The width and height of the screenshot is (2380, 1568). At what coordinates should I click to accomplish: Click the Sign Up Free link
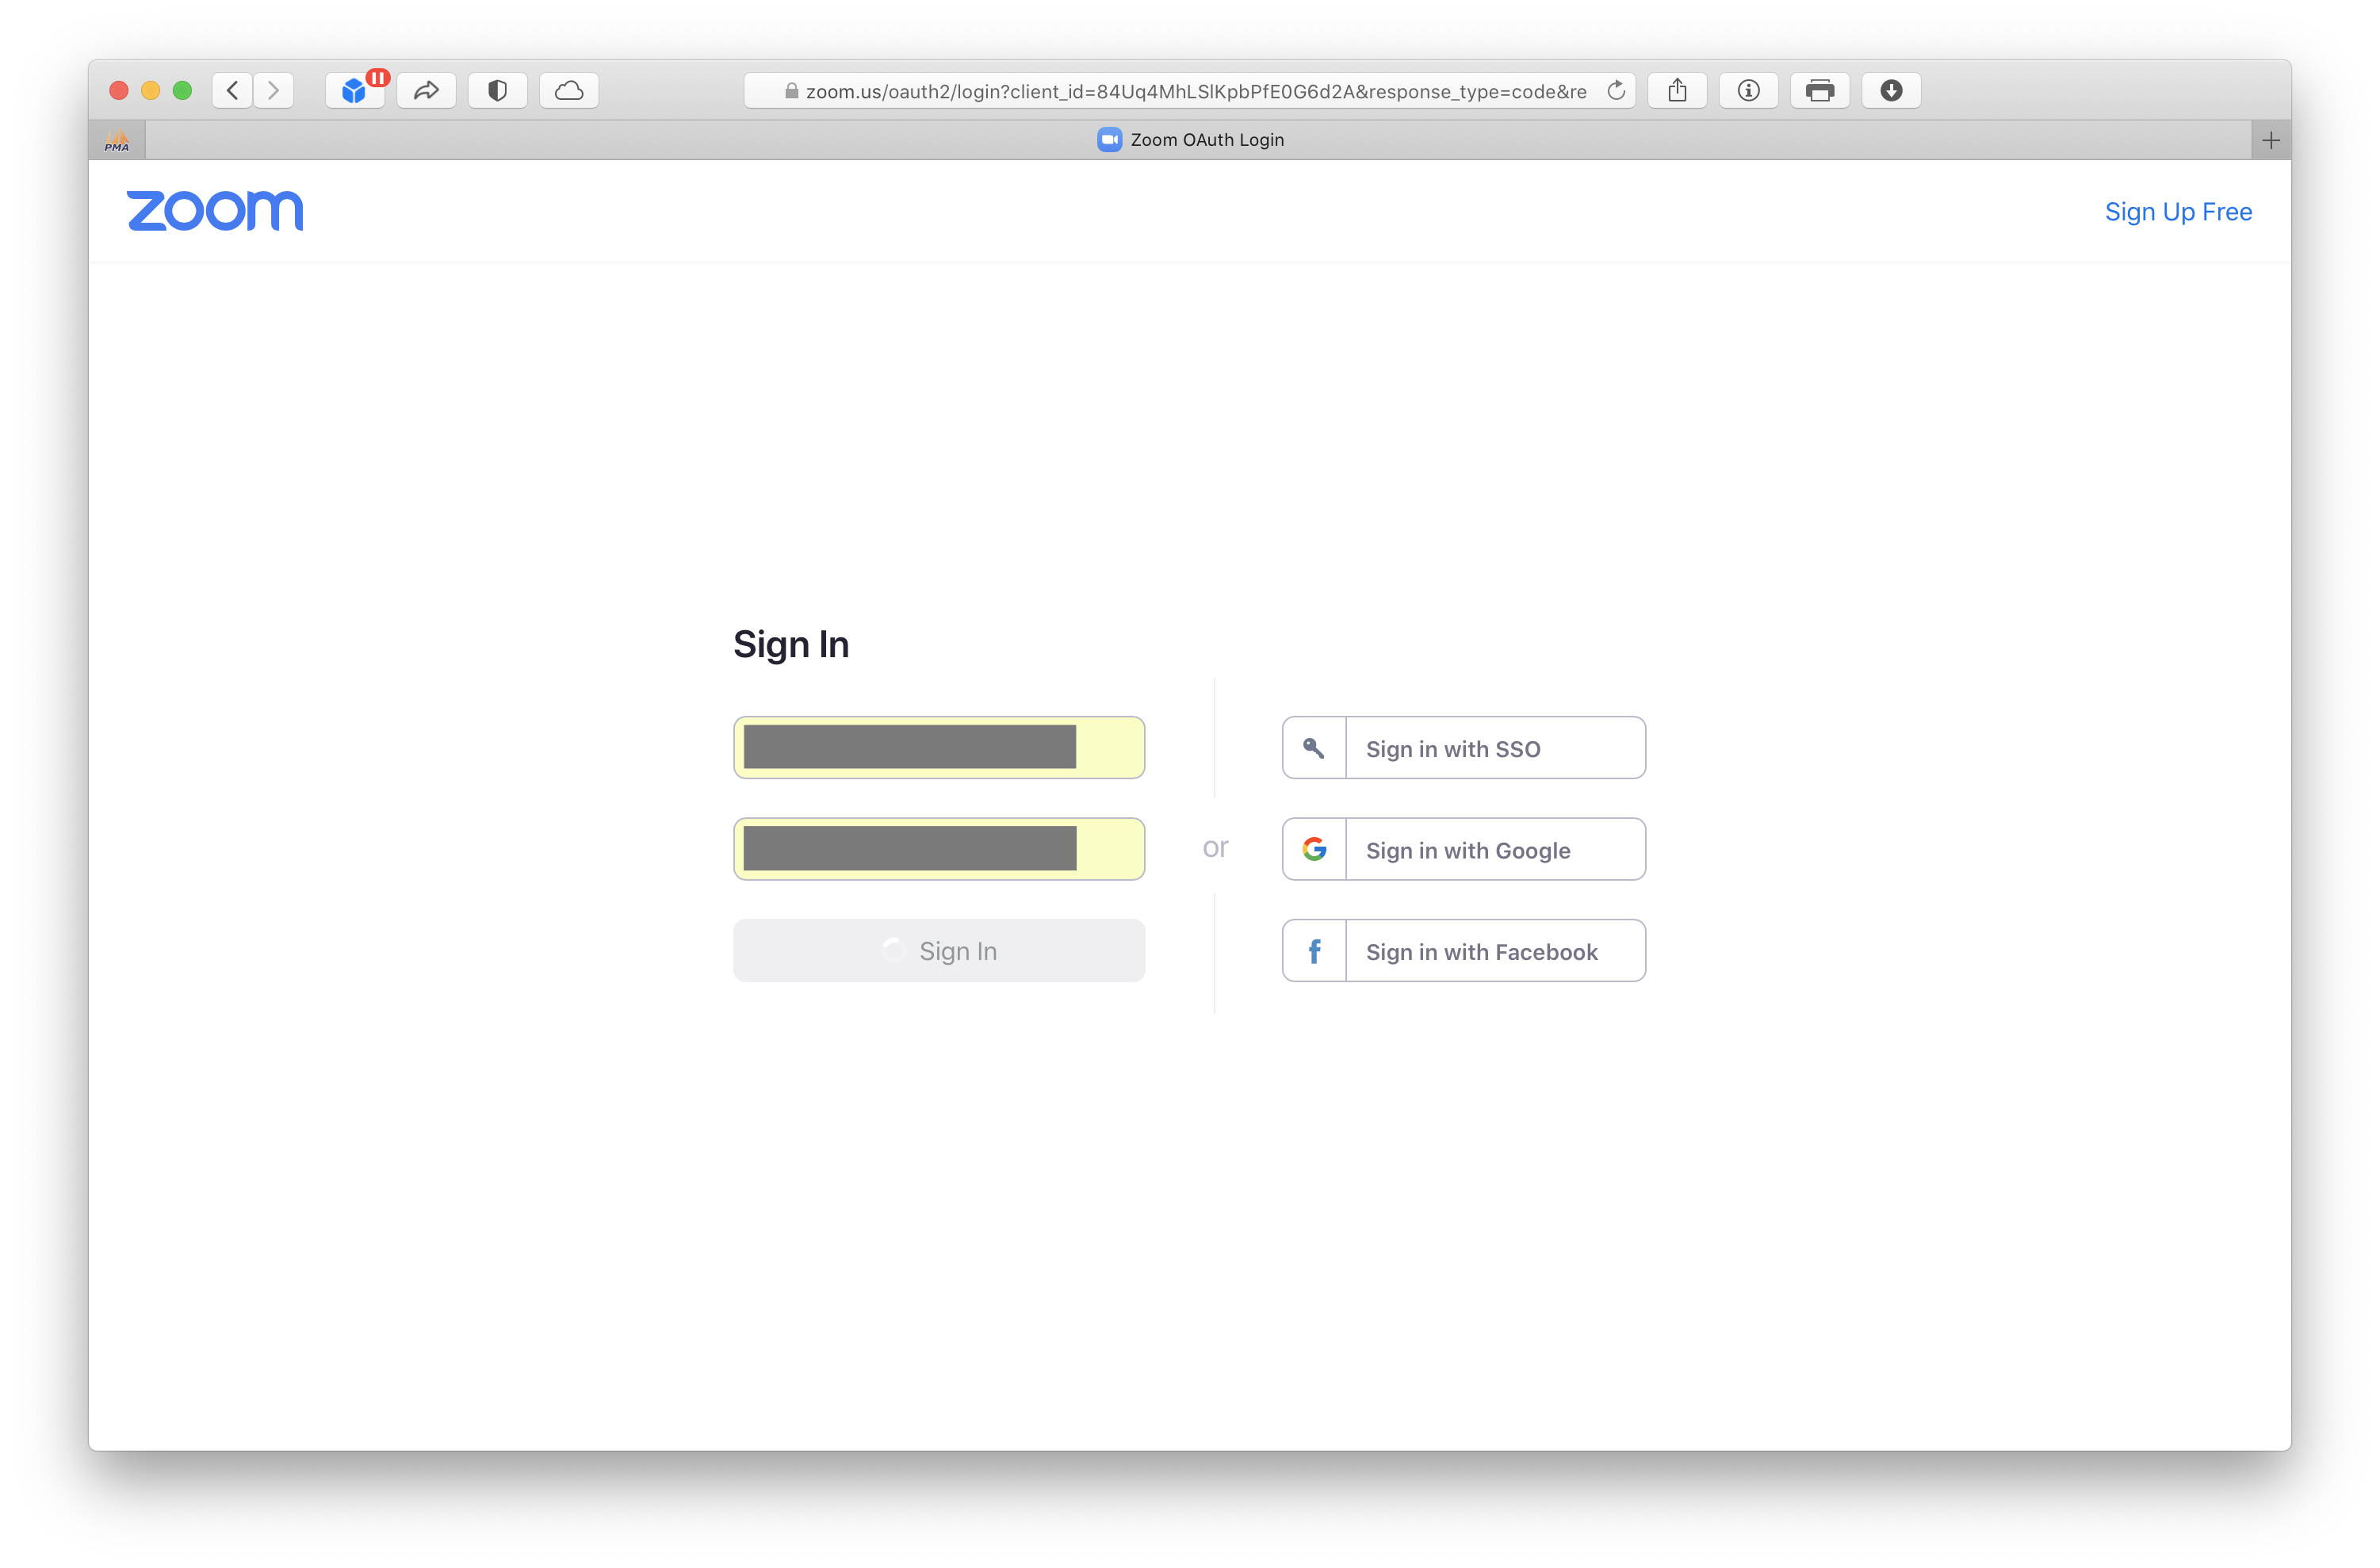(2178, 212)
